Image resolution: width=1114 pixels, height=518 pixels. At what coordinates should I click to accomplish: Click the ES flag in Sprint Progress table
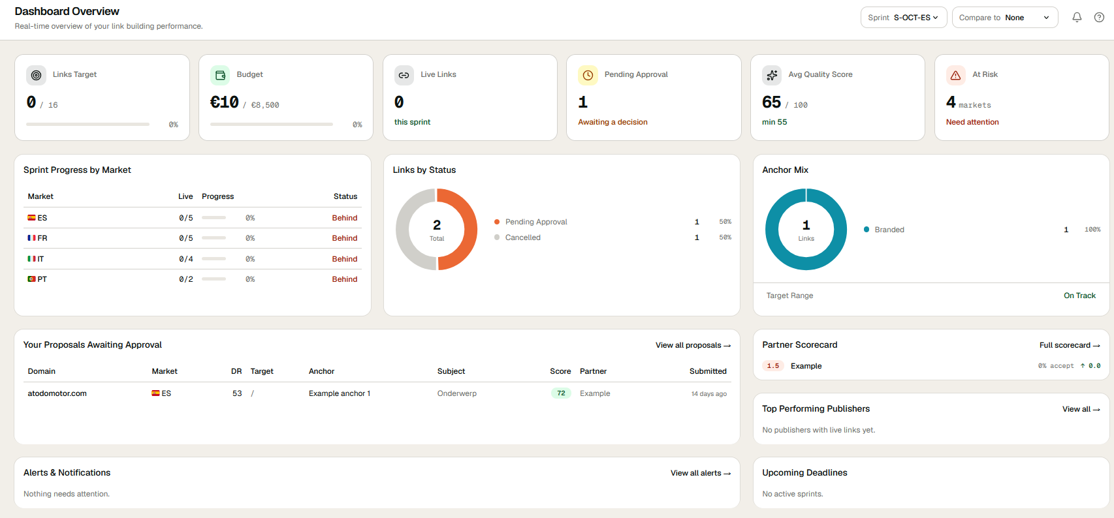click(31, 218)
